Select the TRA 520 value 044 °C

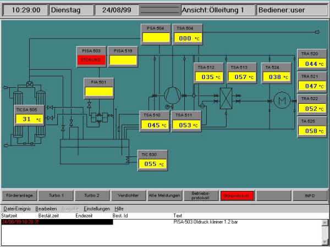[x=312, y=64]
